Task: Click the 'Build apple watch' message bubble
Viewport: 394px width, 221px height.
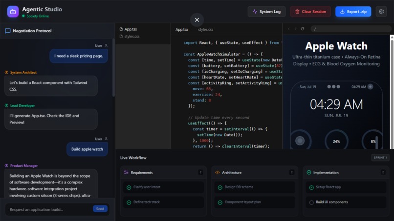Action: tap(87, 149)
